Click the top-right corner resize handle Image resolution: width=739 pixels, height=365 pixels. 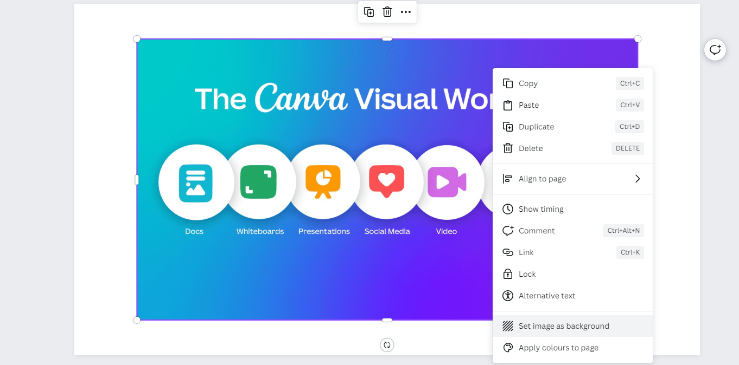638,39
